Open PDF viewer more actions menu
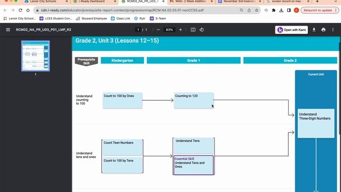 pyautogui.click(x=333, y=30)
